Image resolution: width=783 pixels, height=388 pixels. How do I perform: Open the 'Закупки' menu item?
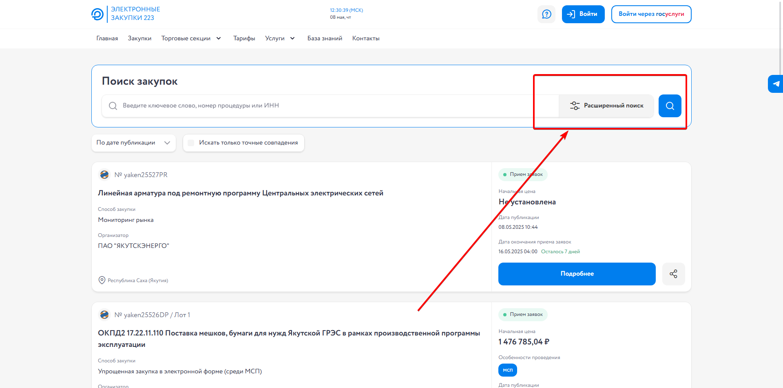(139, 38)
